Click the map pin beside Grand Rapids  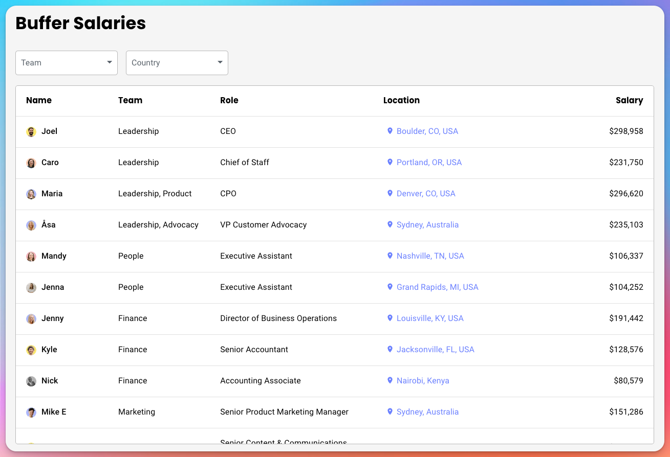click(x=390, y=287)
